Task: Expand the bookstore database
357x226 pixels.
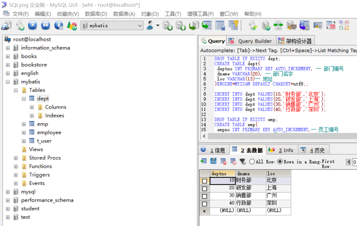Action: (7, 65)
